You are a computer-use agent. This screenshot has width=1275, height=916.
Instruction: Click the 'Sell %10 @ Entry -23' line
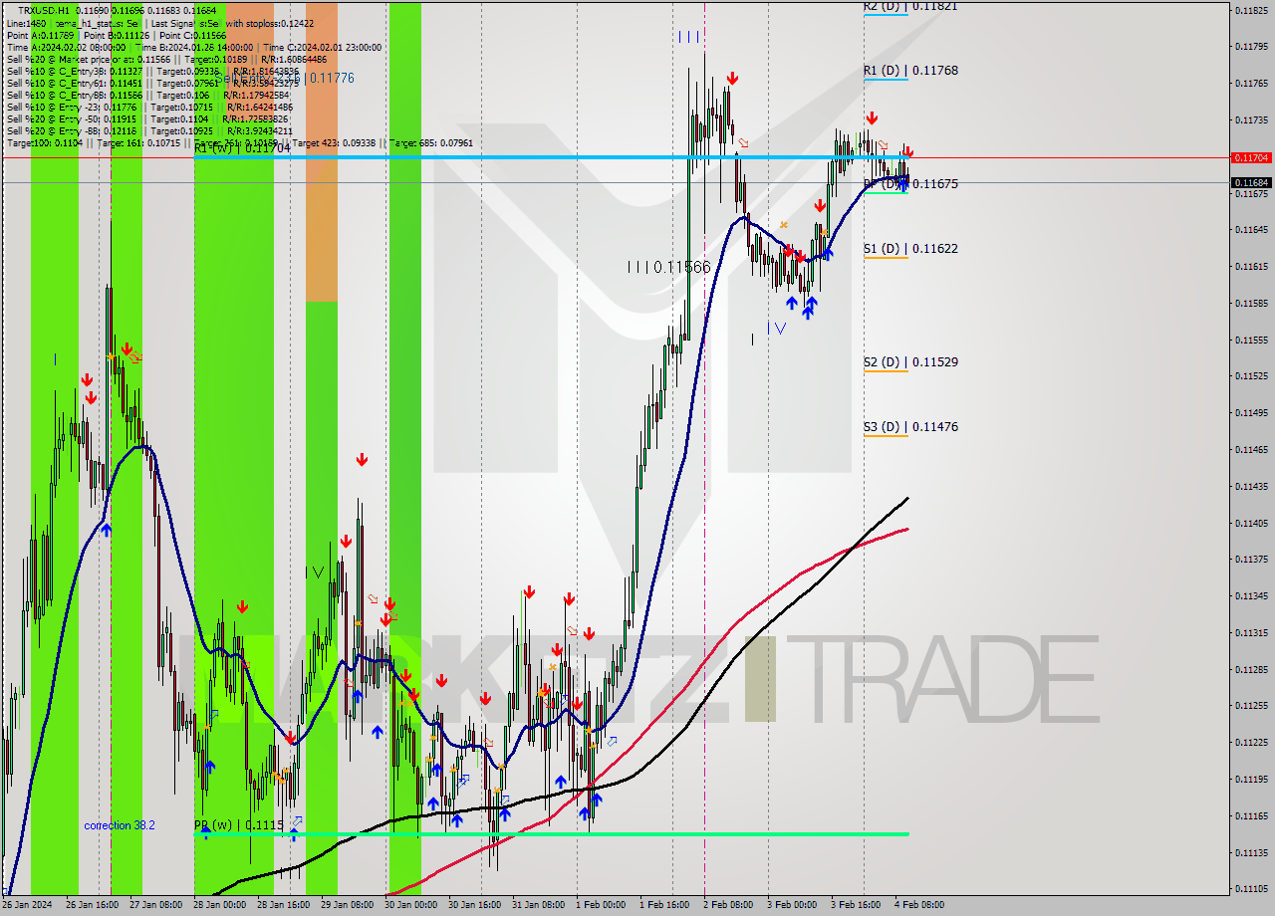click(149, 107)
